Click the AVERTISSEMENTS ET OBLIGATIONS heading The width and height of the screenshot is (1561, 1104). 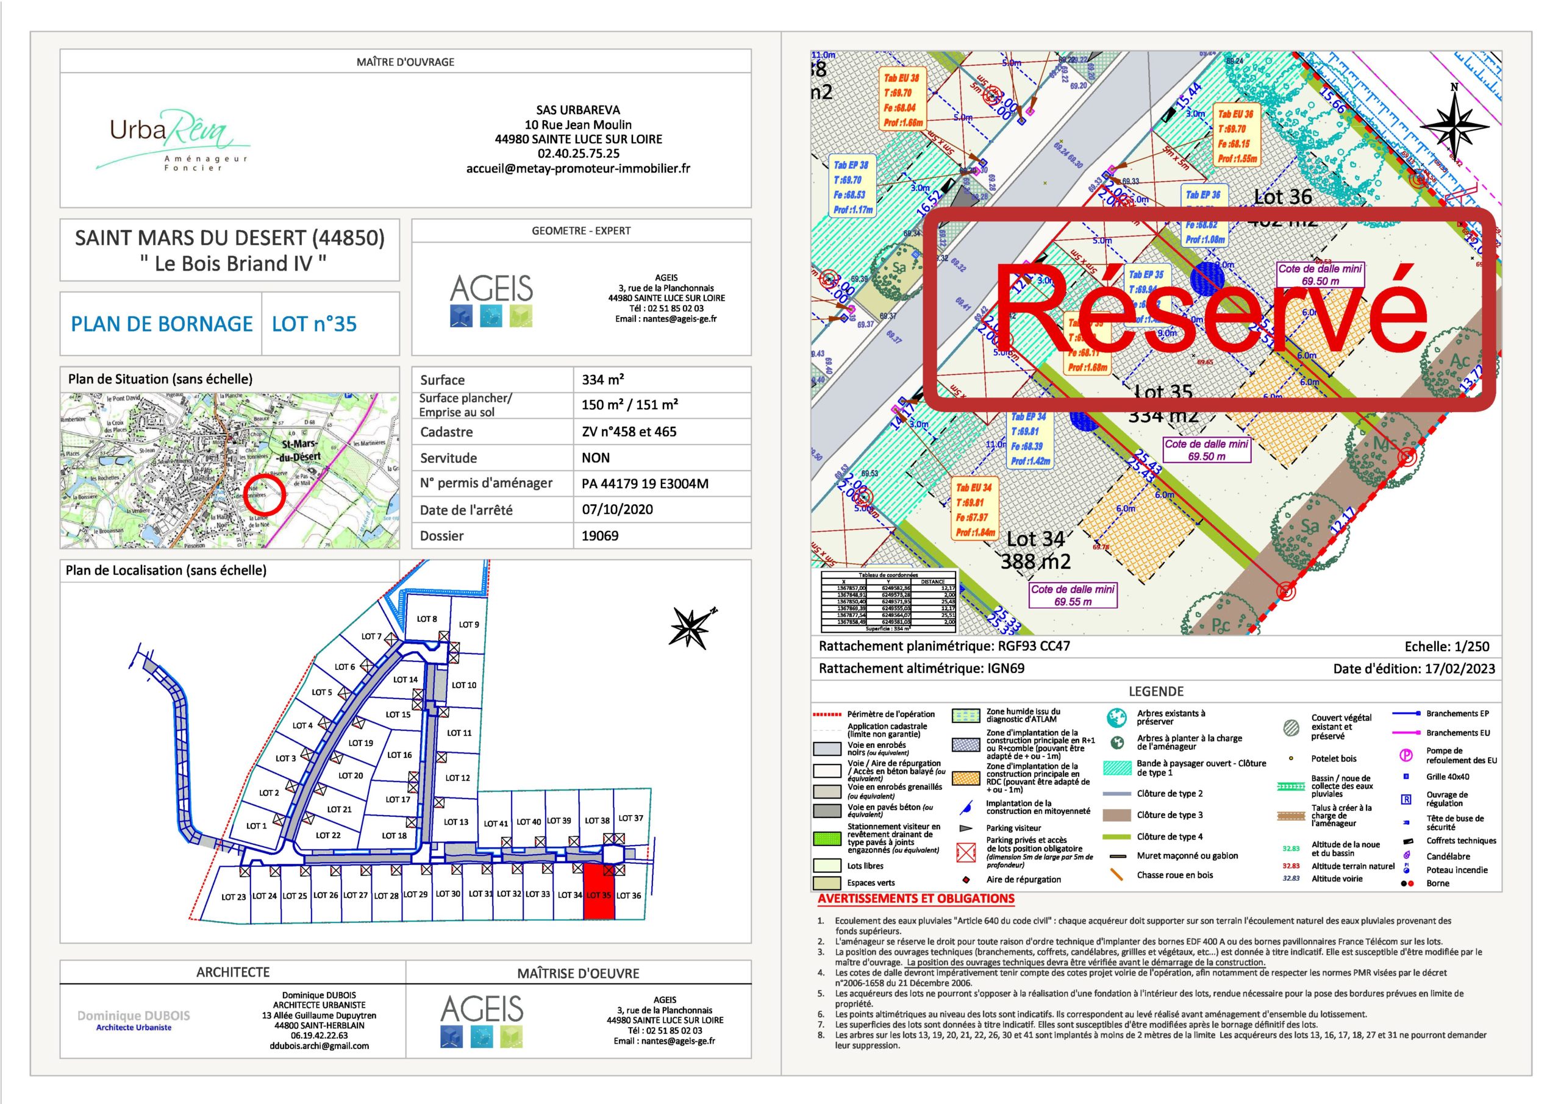coord(916,899)
